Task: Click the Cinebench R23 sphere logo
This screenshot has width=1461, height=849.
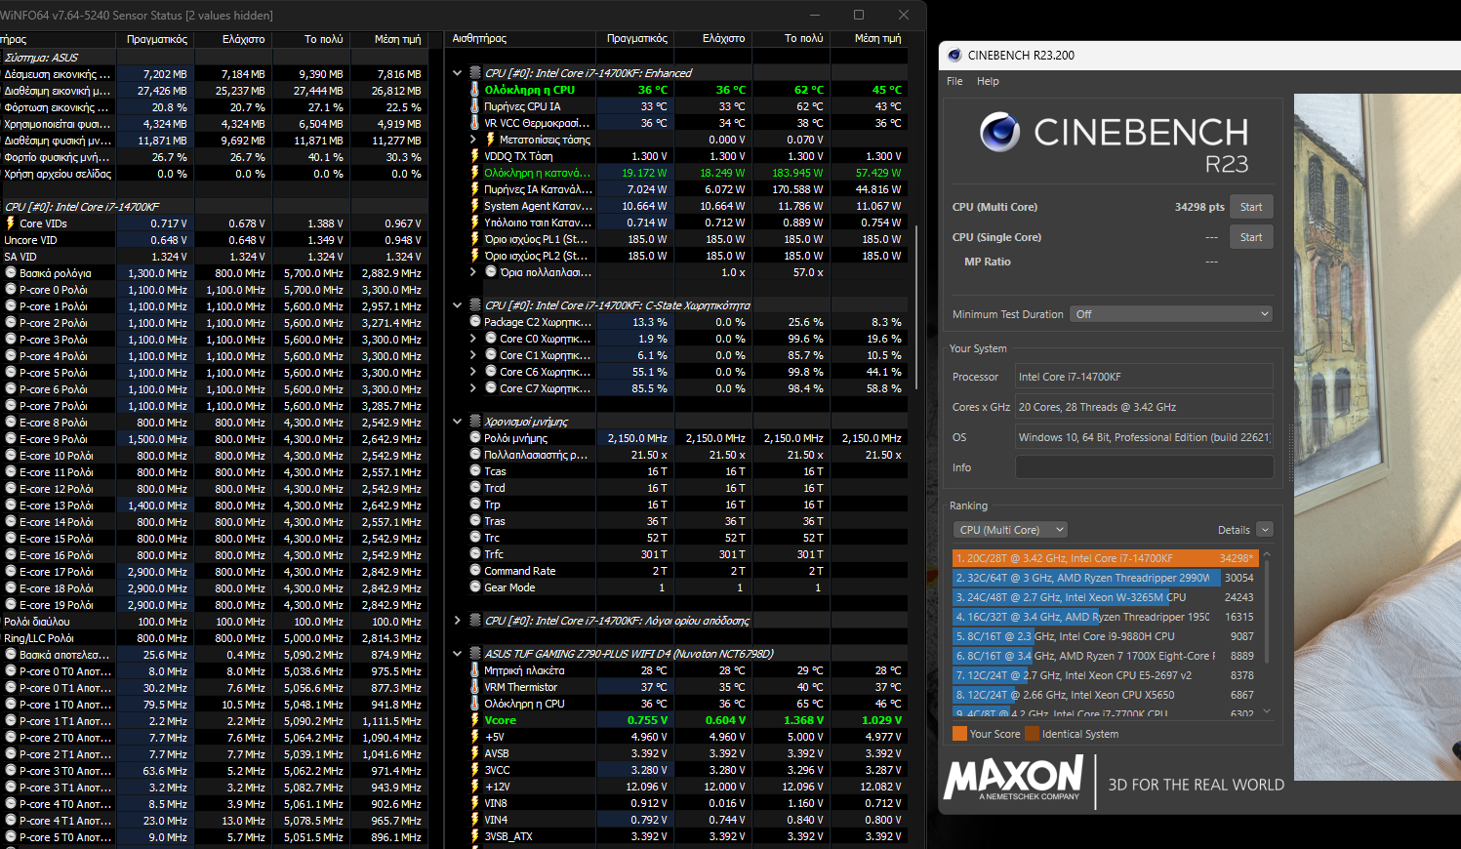Action: click(x=1000, y=132)
